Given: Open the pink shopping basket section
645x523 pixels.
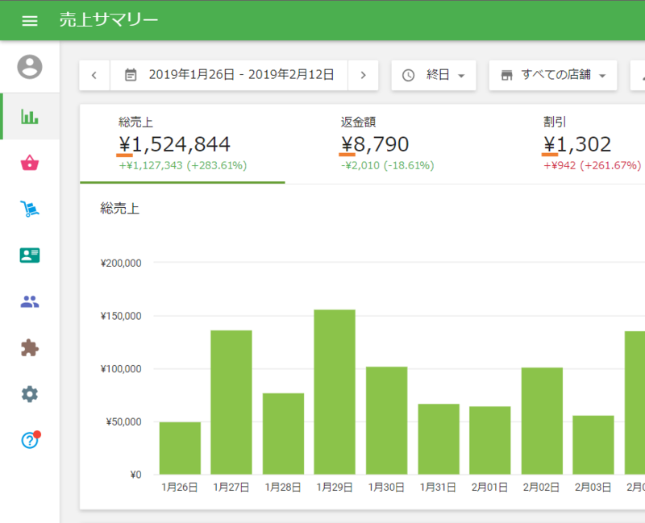Looking at the screenshot, I should [x=30, y=162].
